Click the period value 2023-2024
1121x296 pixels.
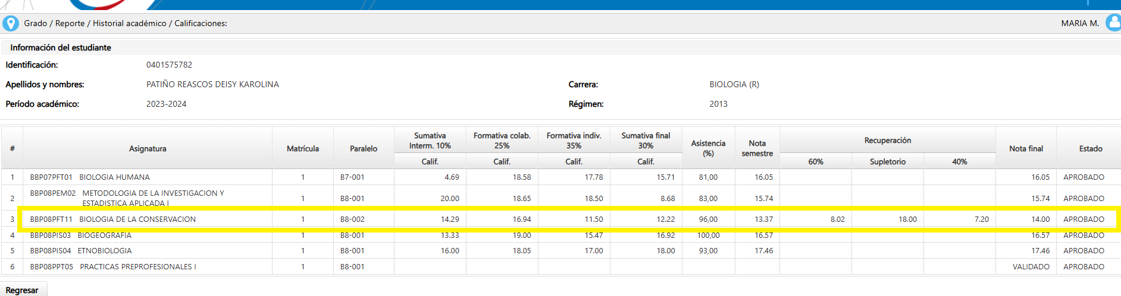tap(166, 104)
